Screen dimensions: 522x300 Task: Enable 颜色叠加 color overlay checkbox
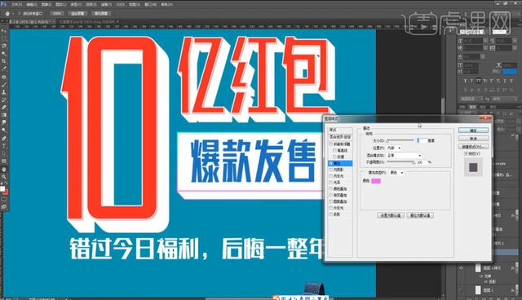click(x=331, y=188)
